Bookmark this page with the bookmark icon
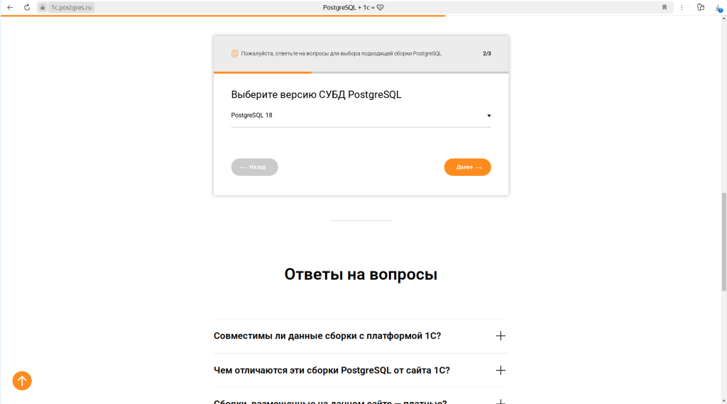 pos(665,7)
